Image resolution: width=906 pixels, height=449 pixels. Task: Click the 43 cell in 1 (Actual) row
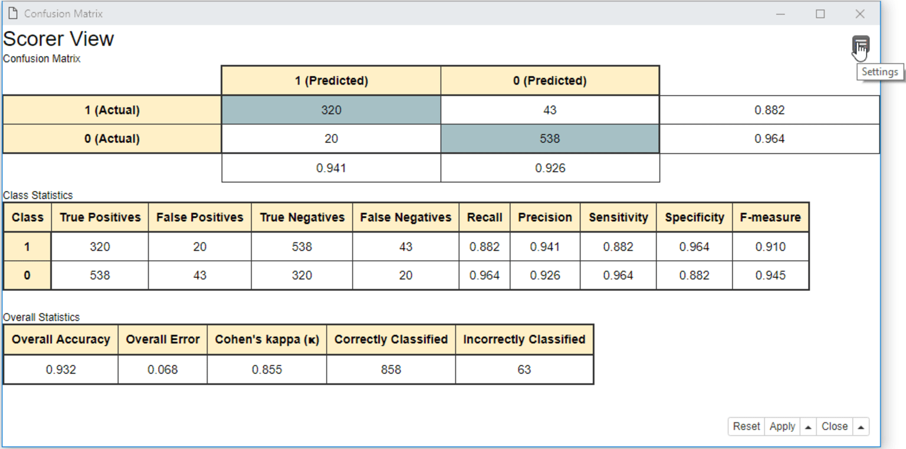550,110
